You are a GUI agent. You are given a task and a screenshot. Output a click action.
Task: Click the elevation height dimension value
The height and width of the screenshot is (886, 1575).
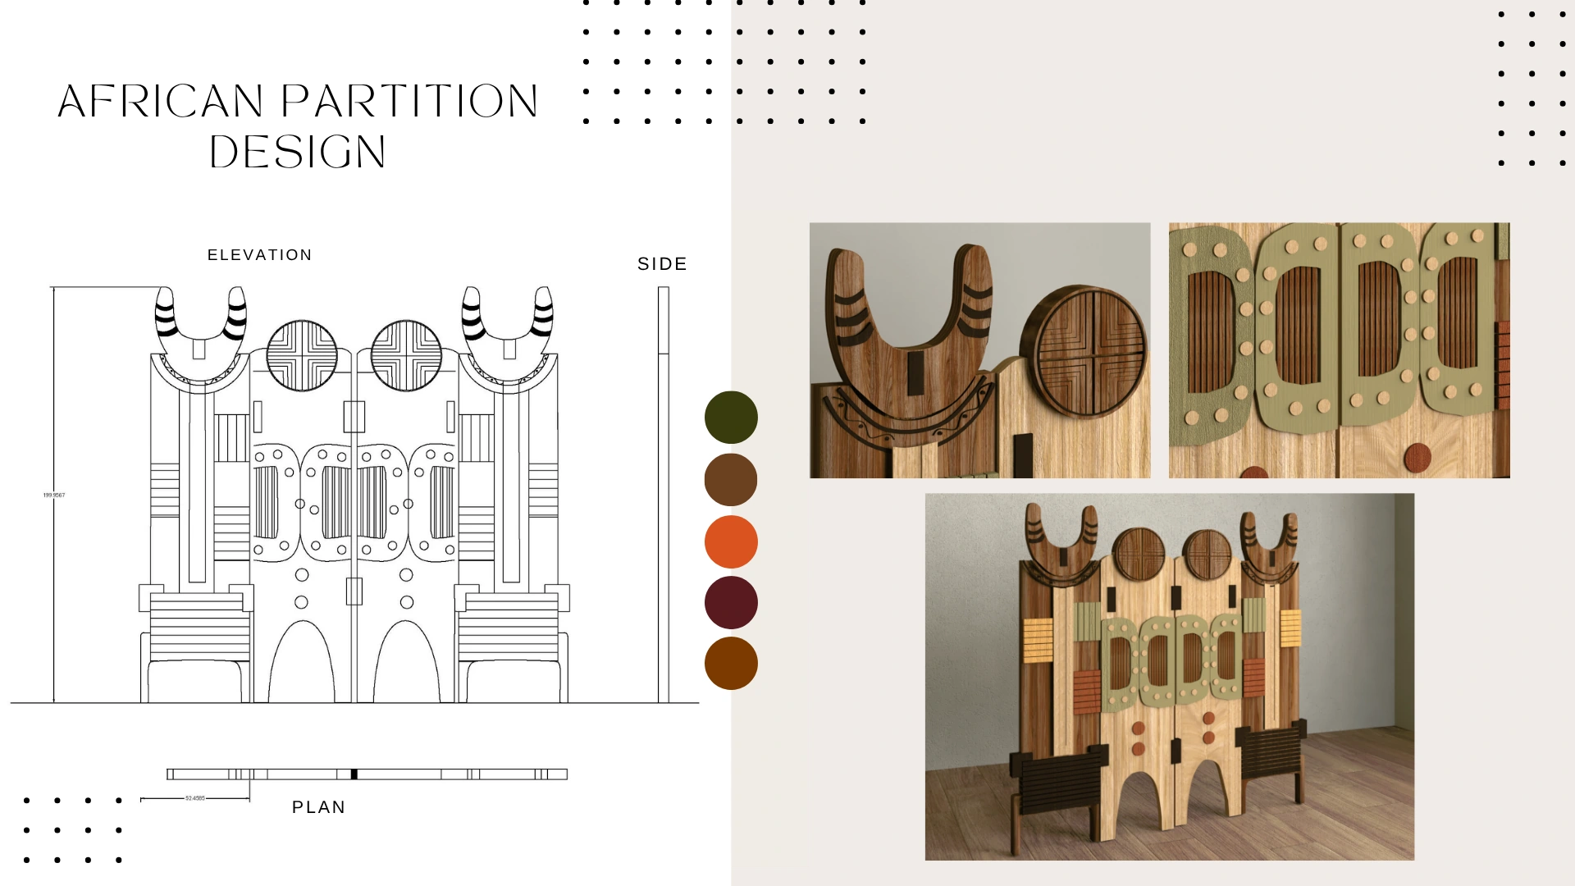(x=54, y=496)
